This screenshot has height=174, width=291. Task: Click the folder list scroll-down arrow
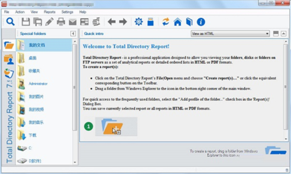(x=75, y=162)
